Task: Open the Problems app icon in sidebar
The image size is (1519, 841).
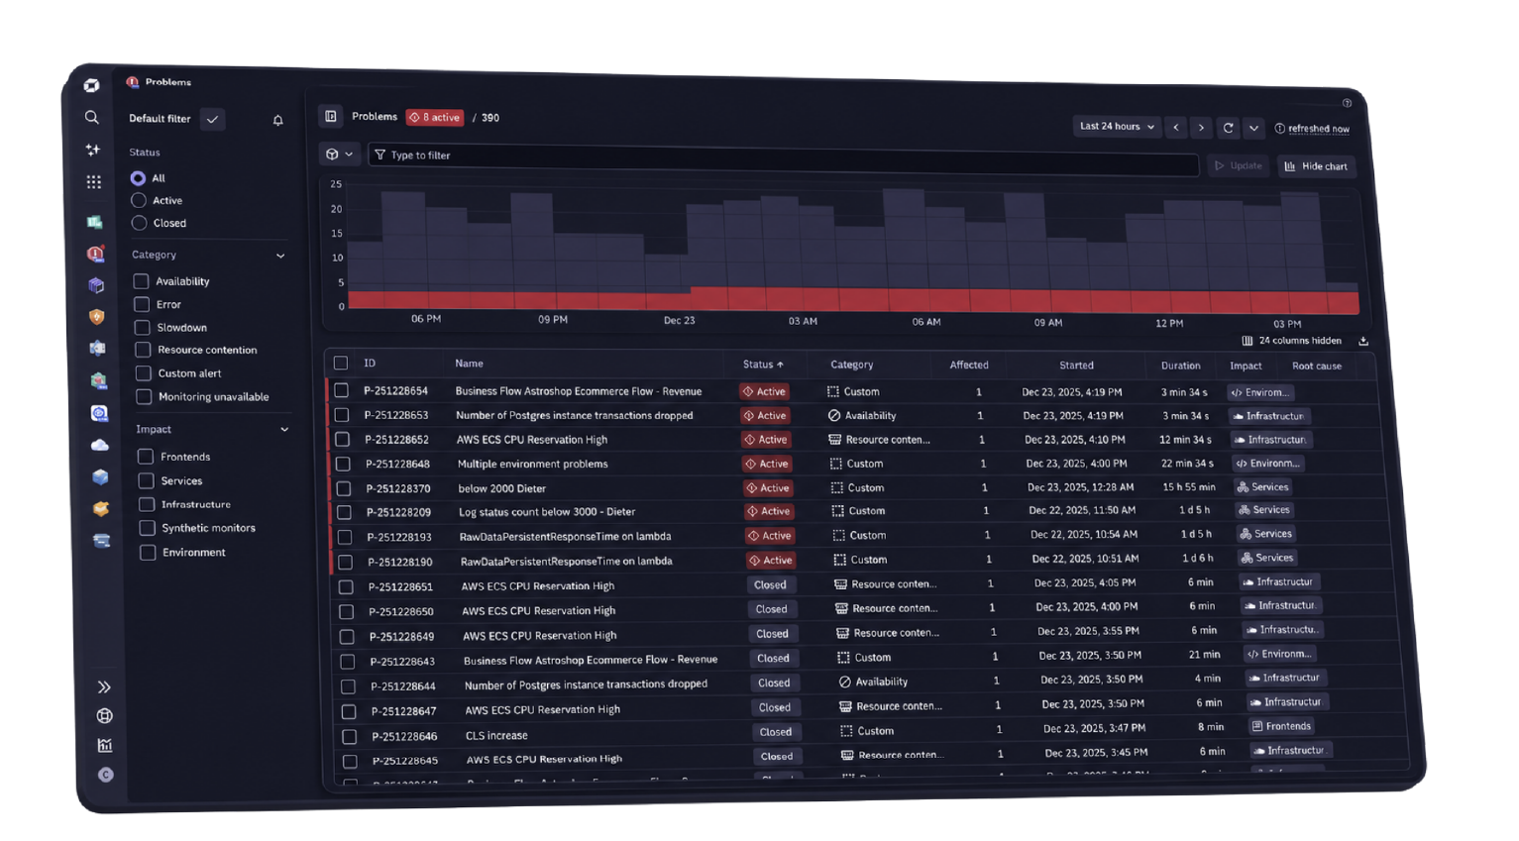Action: click(x=95, y=254)
